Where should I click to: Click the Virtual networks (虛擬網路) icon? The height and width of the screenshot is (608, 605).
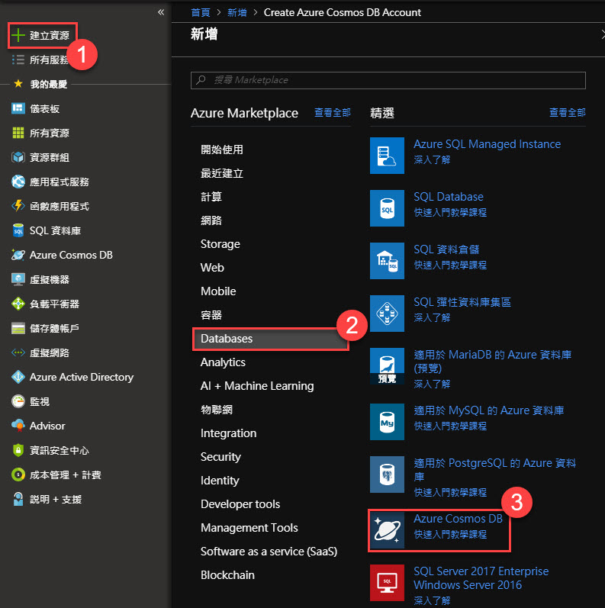coord(18,352)
